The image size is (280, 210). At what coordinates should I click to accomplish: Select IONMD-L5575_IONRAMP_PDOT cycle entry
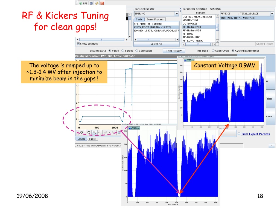156,31
